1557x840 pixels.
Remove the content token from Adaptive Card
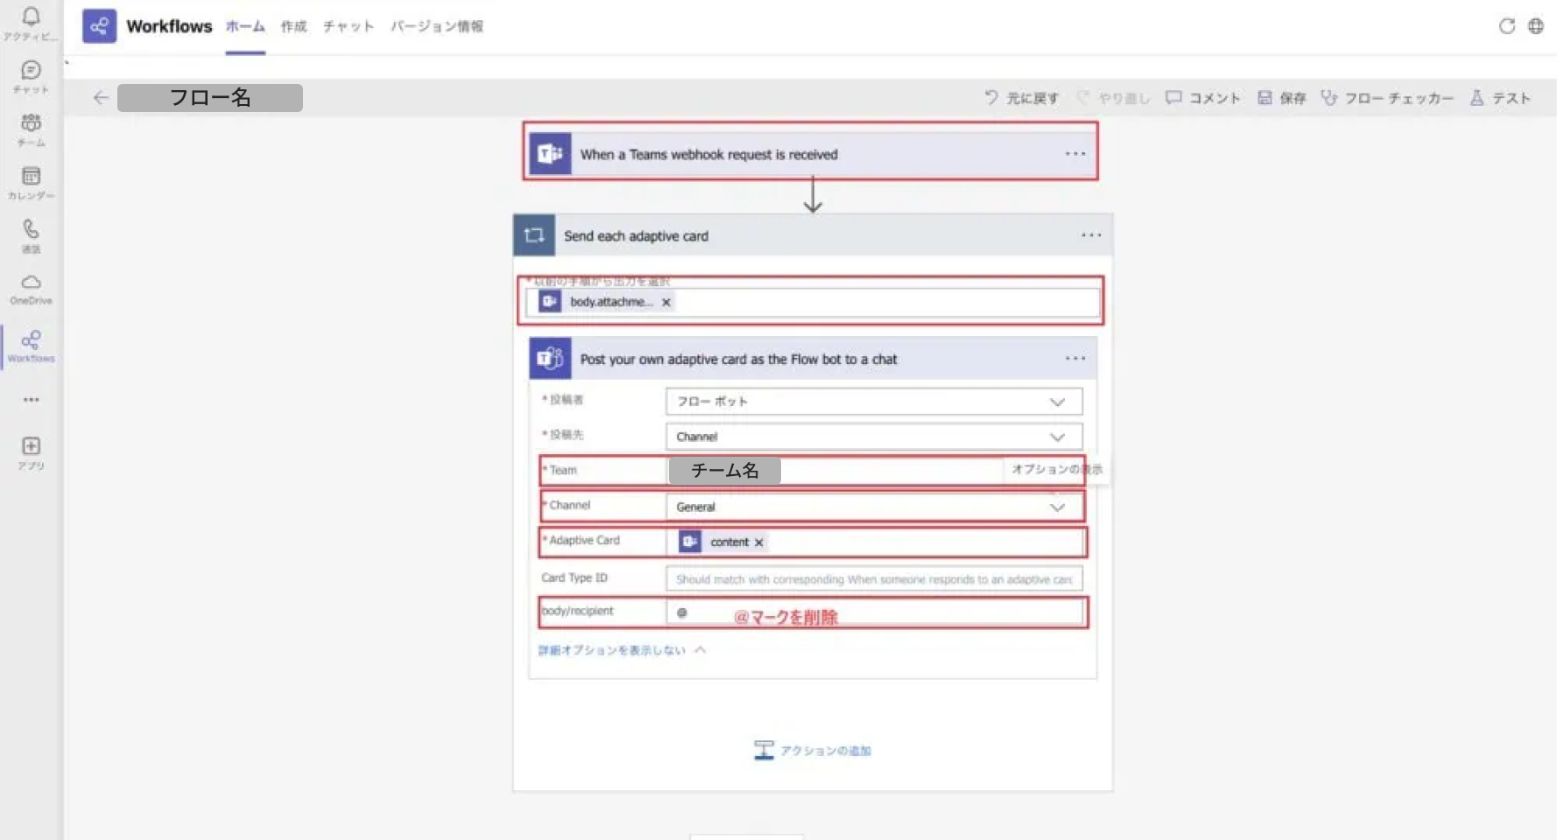point(759,542)
